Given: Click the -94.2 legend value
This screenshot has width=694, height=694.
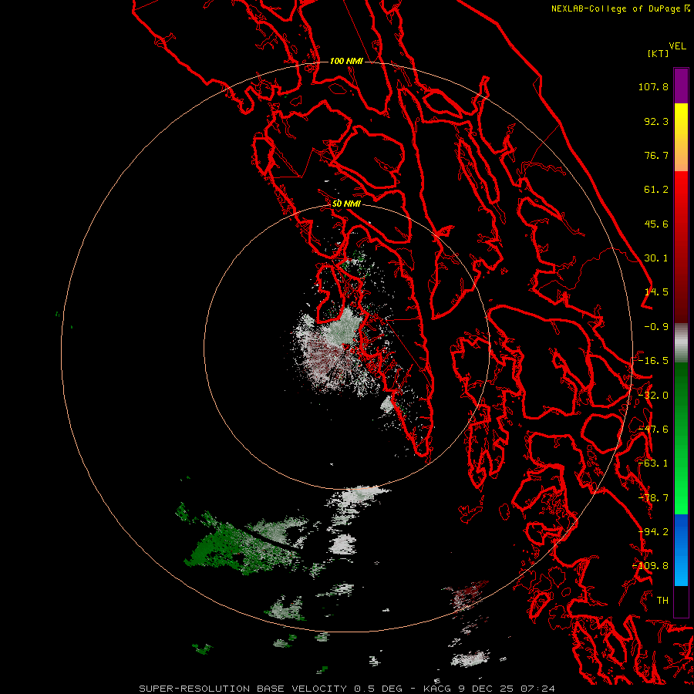Looking at the screenshot, I should point(653,532).
